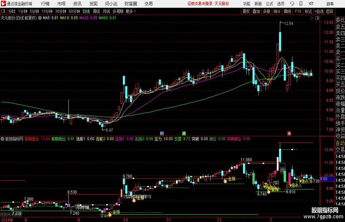Click the 叠加 overlay button

(256, 11)
